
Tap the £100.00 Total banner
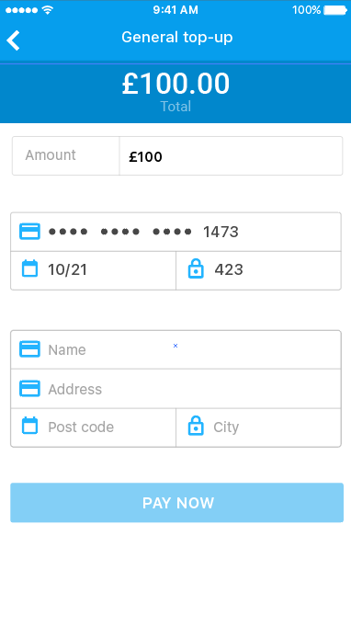[175, 93]
